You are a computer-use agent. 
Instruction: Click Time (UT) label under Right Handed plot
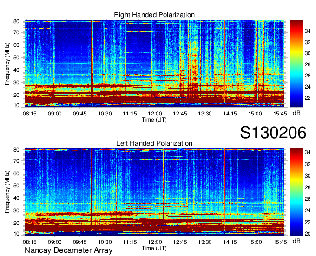coord(154,120)
